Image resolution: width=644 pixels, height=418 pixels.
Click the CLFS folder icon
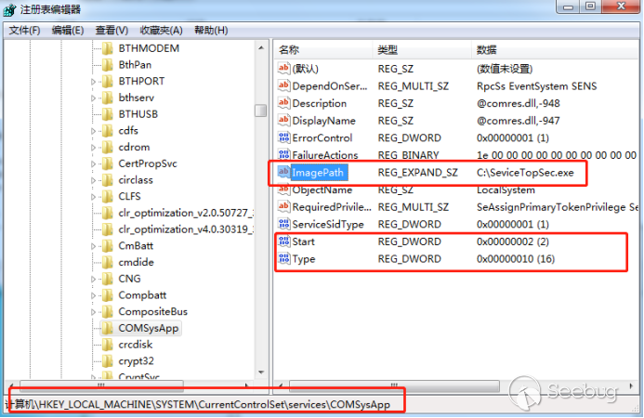[108, 196]
